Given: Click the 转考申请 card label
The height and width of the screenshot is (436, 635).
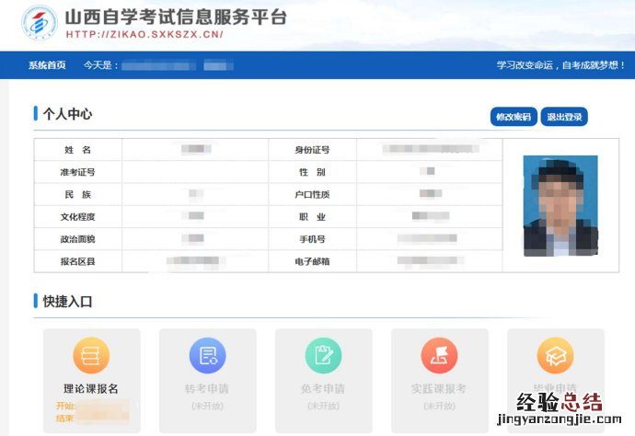Looking at the screenshot, I should 207,389.
